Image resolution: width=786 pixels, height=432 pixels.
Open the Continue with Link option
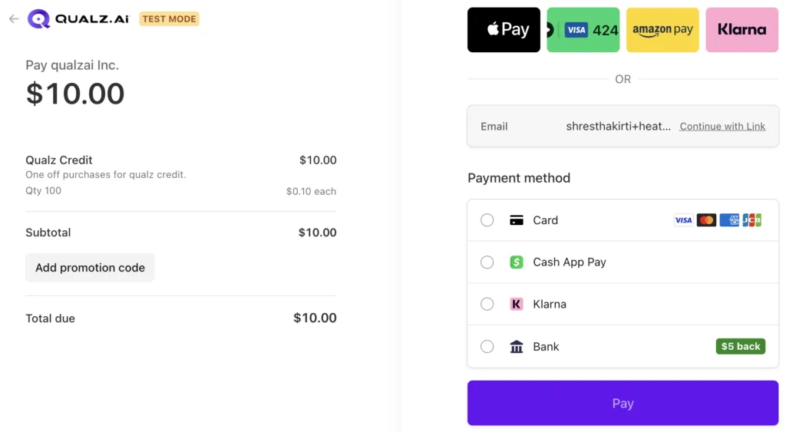pos(722,127)
